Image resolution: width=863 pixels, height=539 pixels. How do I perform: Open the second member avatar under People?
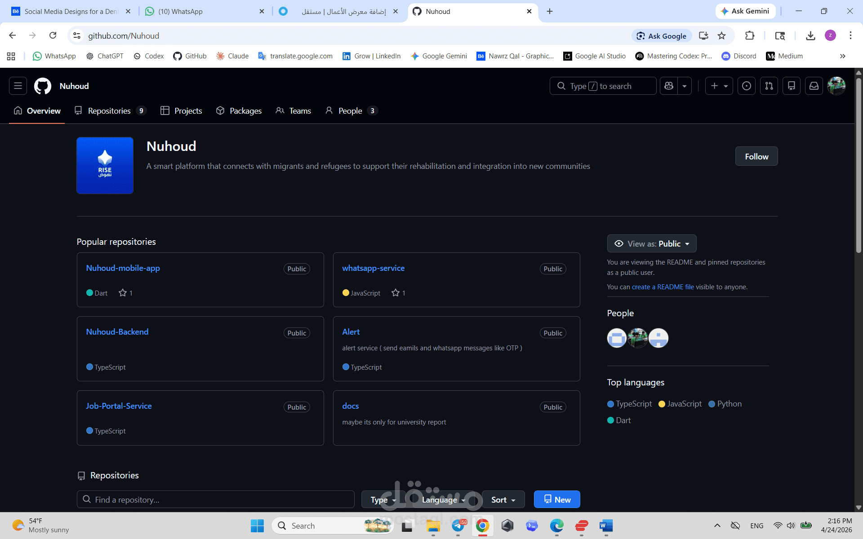point(637,338)
